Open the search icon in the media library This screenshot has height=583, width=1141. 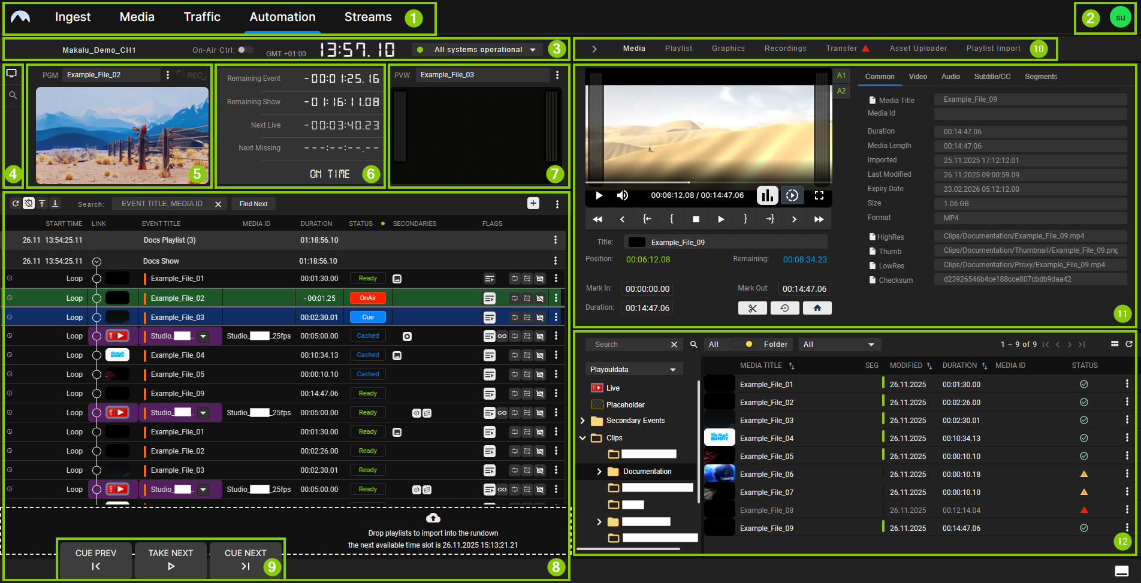693,344
